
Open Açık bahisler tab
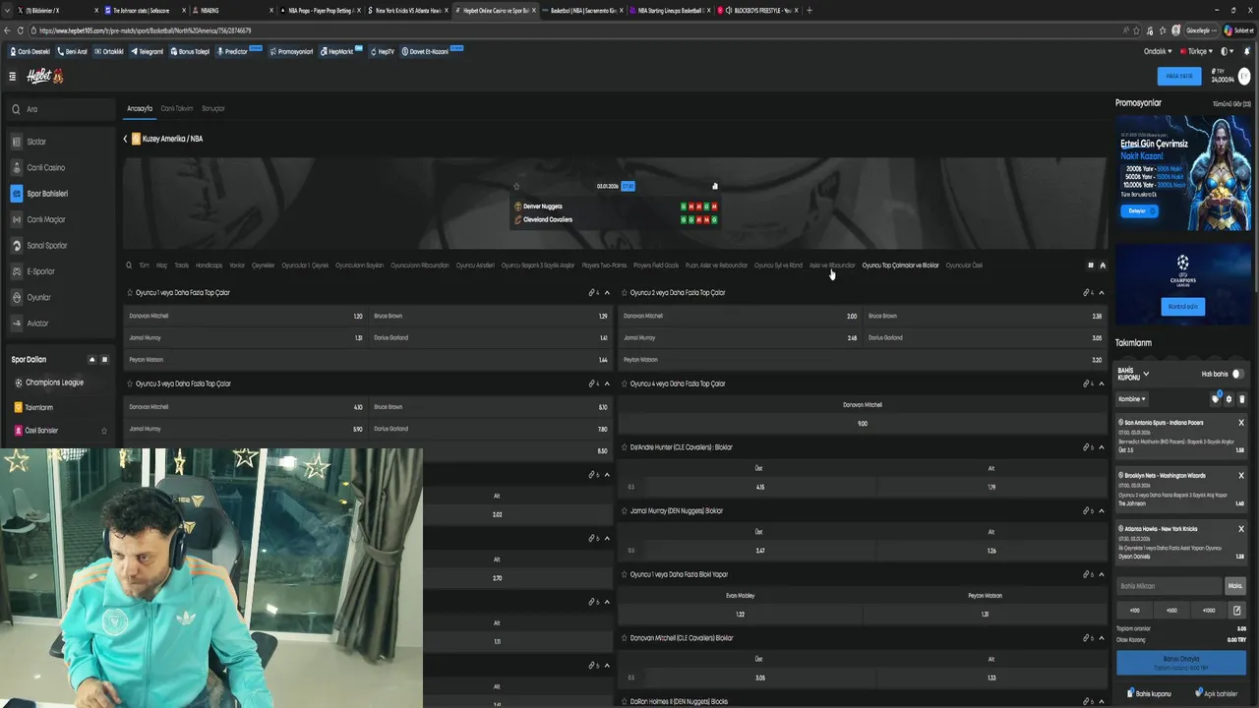click(x=1217, y=693)
